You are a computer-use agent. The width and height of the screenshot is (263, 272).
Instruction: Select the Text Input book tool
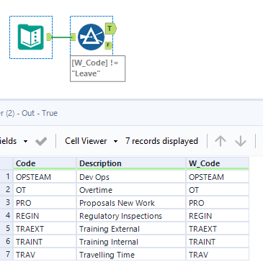tap(31, 37)
